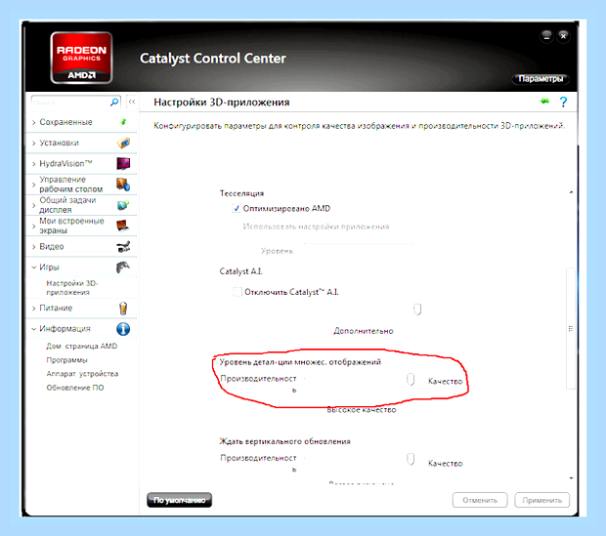Expand the Питание section

click(34, 309)
